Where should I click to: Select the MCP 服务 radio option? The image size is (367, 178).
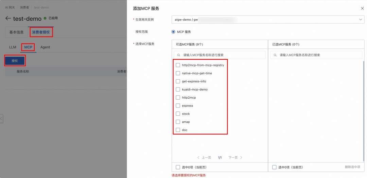point(173,32)
